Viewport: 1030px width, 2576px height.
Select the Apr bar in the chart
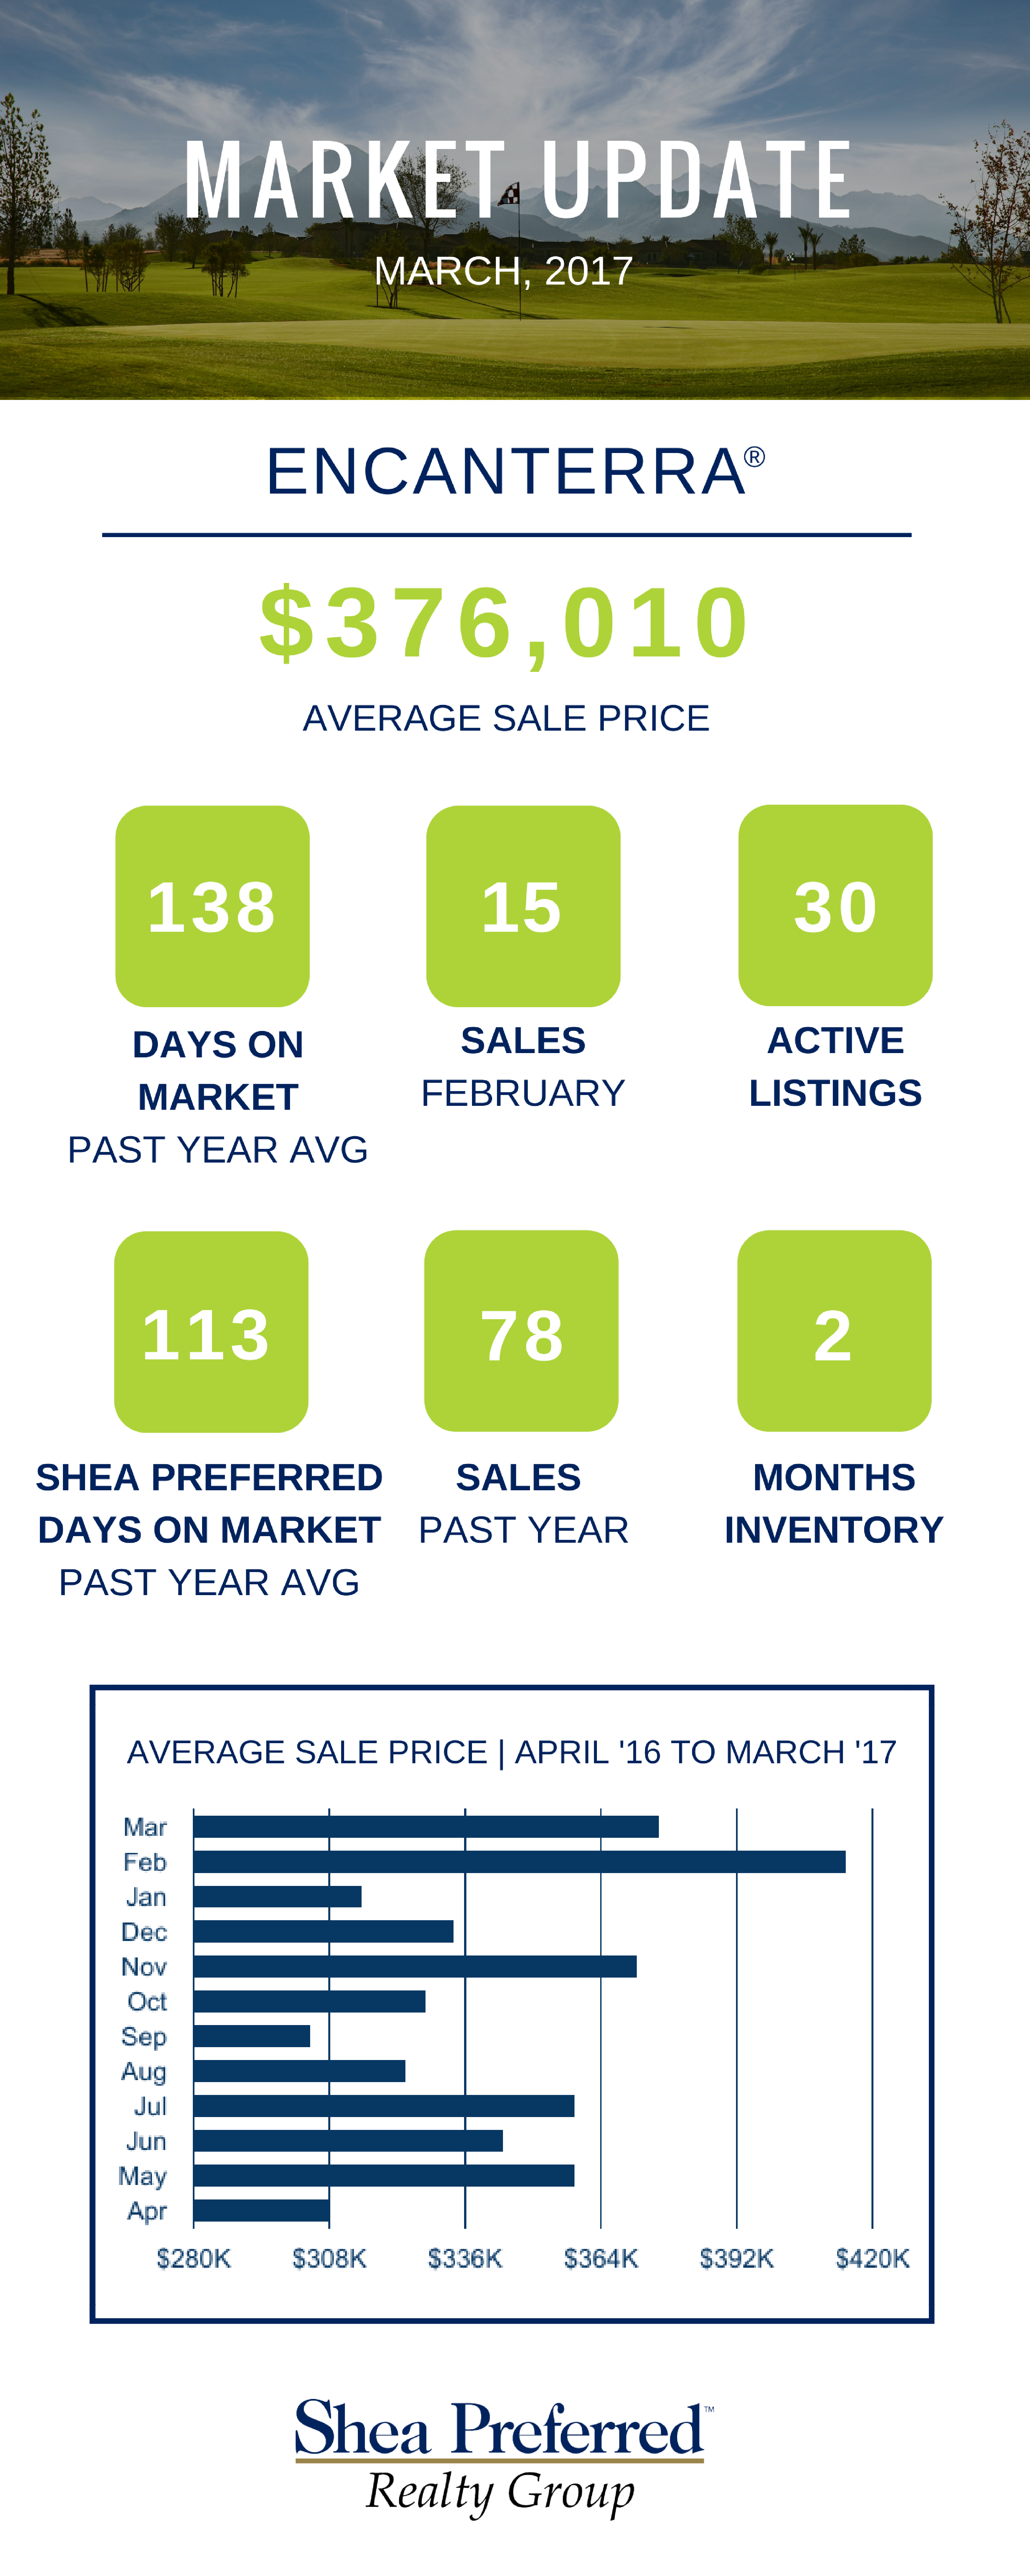[261, 2210]
